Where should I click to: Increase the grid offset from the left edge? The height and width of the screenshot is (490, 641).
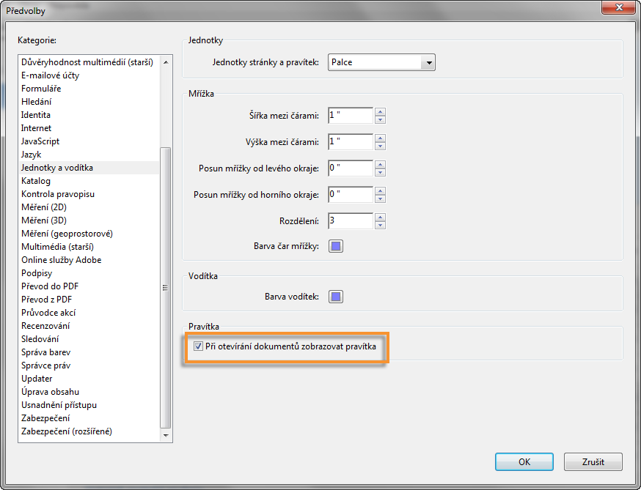[x=380, y=165]
